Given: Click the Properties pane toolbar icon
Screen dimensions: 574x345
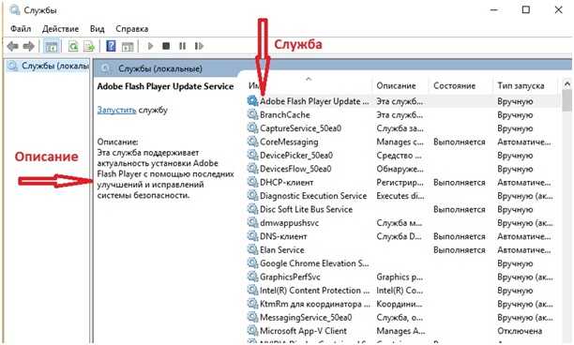Looking at the screenshot, I should click(128, 47).
